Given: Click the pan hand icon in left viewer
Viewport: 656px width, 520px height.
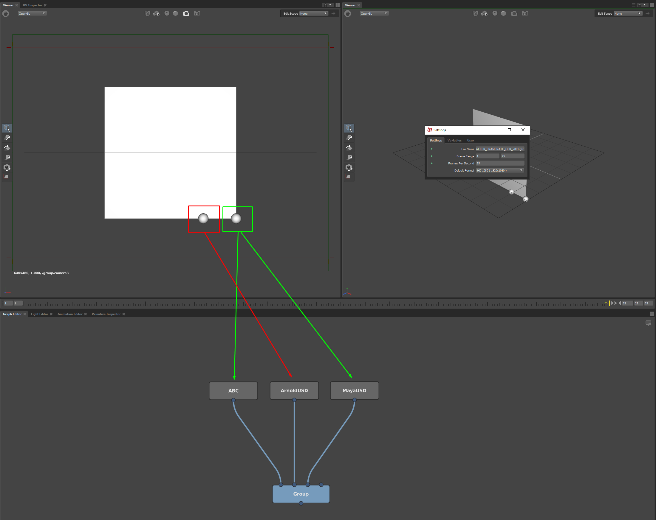Looking at the screenshot, I should coord(6,13).
